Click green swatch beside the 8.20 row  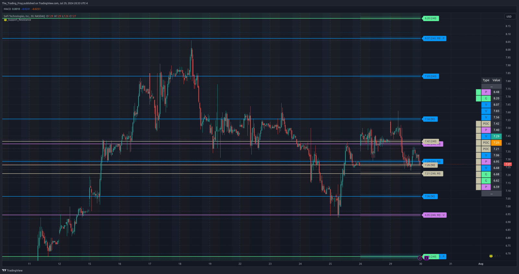coord(478,98)
